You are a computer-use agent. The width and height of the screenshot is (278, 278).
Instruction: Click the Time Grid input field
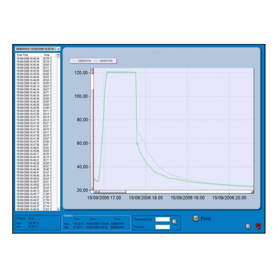tap(163, 227)
